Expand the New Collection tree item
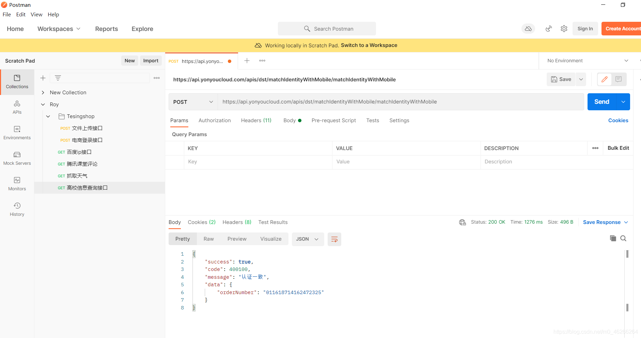641x338 pixels. tap(43, 93)
